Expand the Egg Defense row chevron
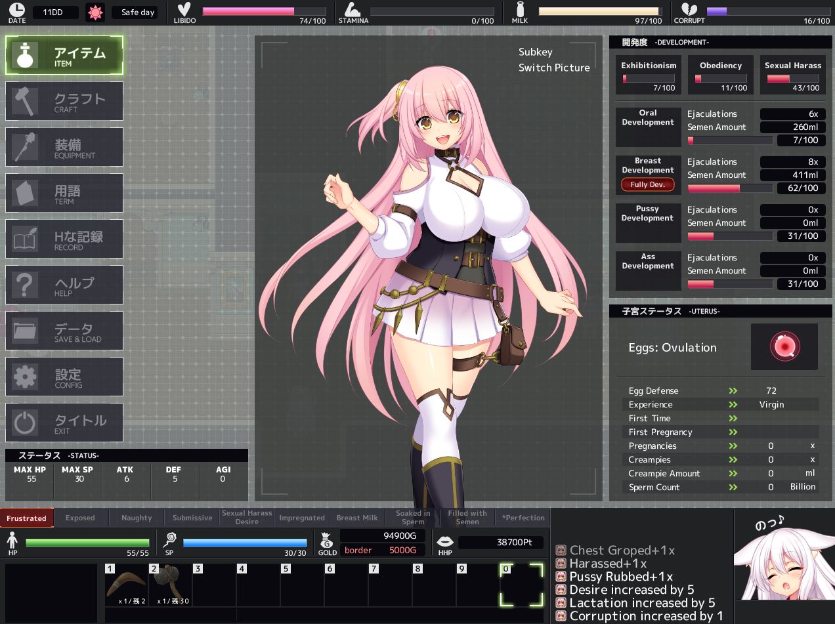Screen dimensions: 835x624 tap(733, 391)
